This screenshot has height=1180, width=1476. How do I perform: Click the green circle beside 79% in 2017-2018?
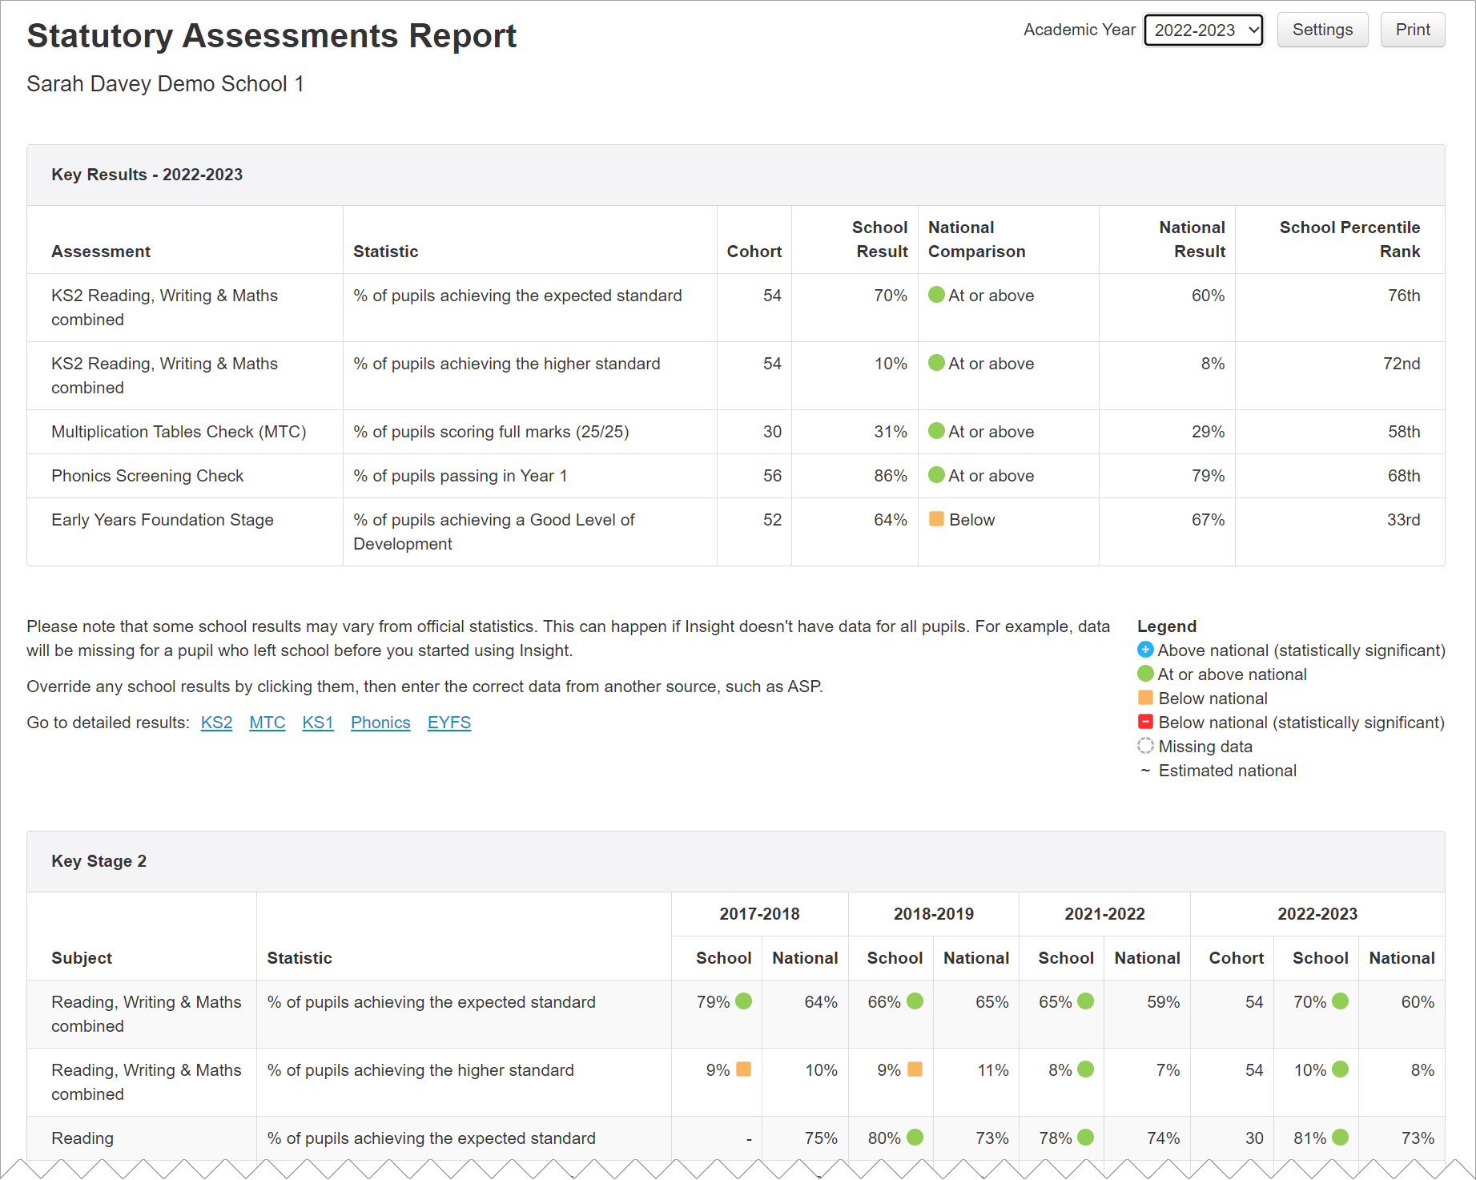(x=743, y=1001)
